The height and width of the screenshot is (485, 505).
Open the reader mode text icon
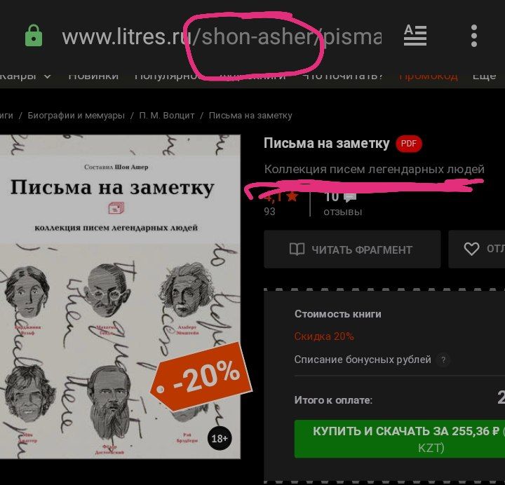tap(415, 36)
